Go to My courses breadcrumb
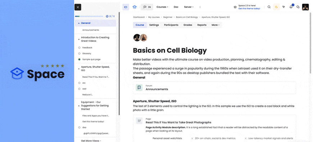The width and height of the screenshot is (313, 142). click(x=154, y=17)
